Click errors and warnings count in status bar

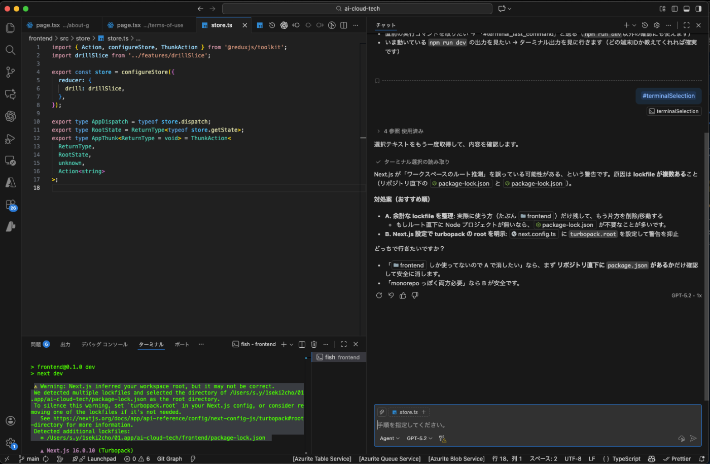[x=137, y=459]
